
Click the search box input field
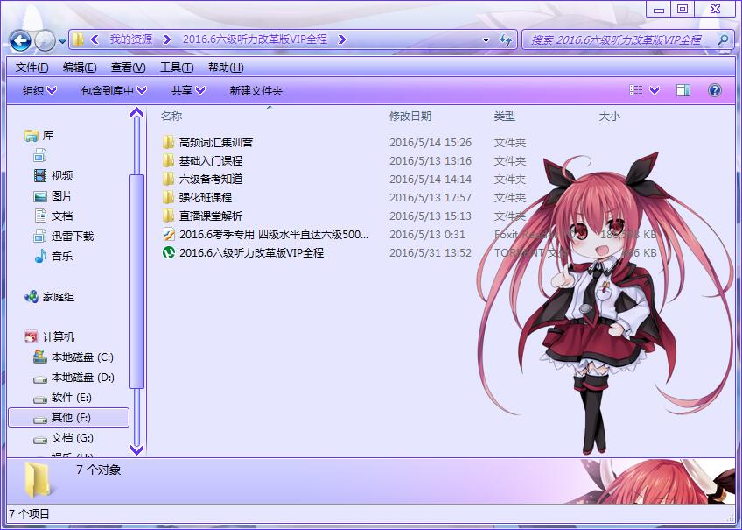click(617, 40)
